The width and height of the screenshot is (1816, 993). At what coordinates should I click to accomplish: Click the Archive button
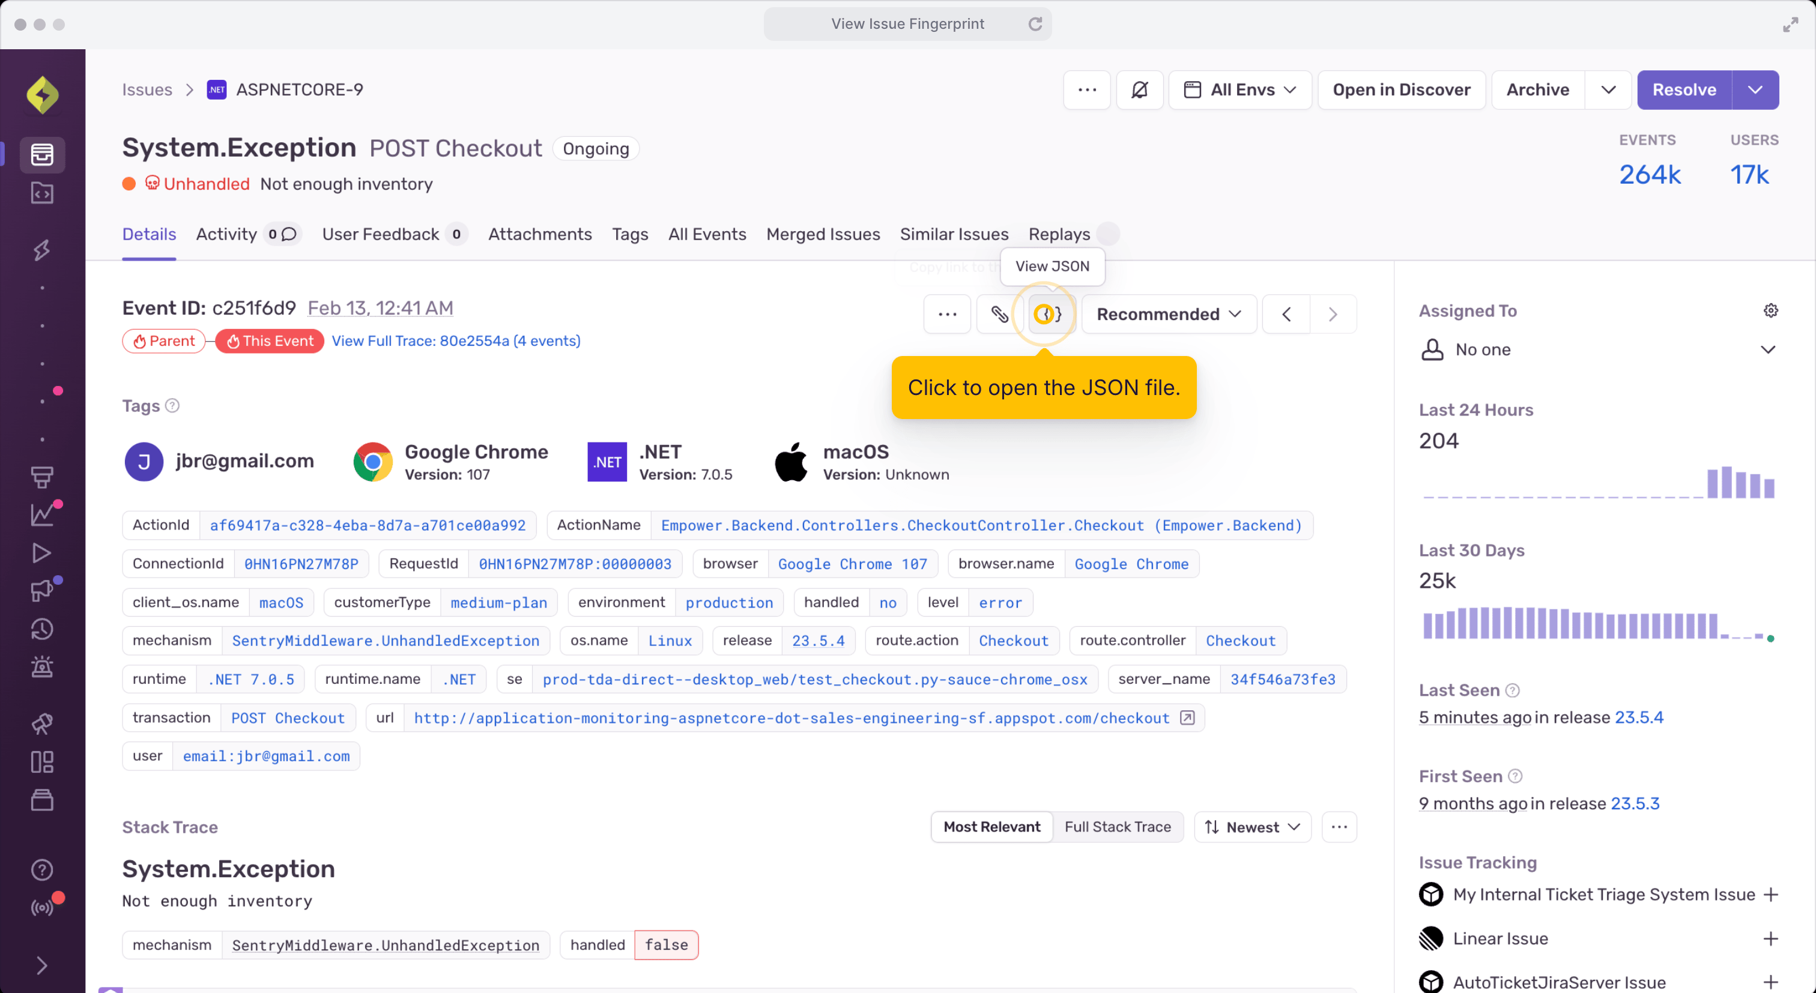pyautogui.click(x=1537, y=89)
